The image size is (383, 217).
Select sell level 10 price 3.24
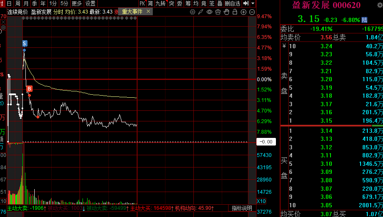click(326, 46)
